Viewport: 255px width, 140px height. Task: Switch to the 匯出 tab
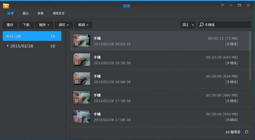pyautogui.click(x=25, y=13)
